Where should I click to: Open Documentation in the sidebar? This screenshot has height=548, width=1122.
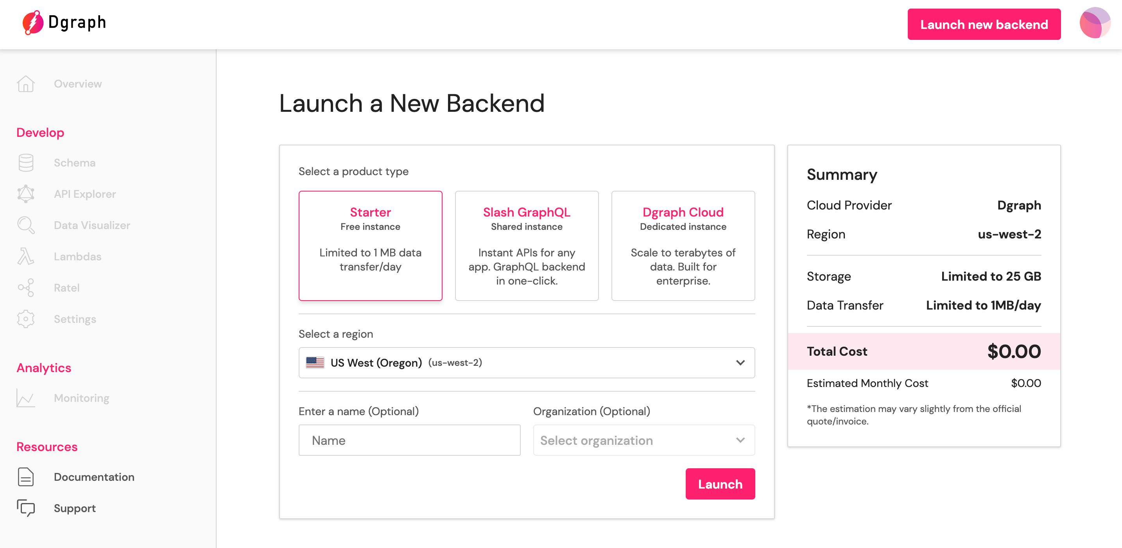94,477
